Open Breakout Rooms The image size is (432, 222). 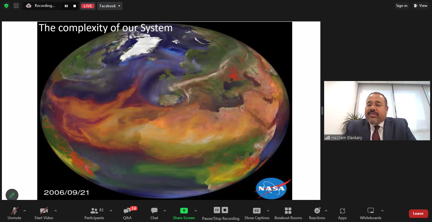coord(288,213)
